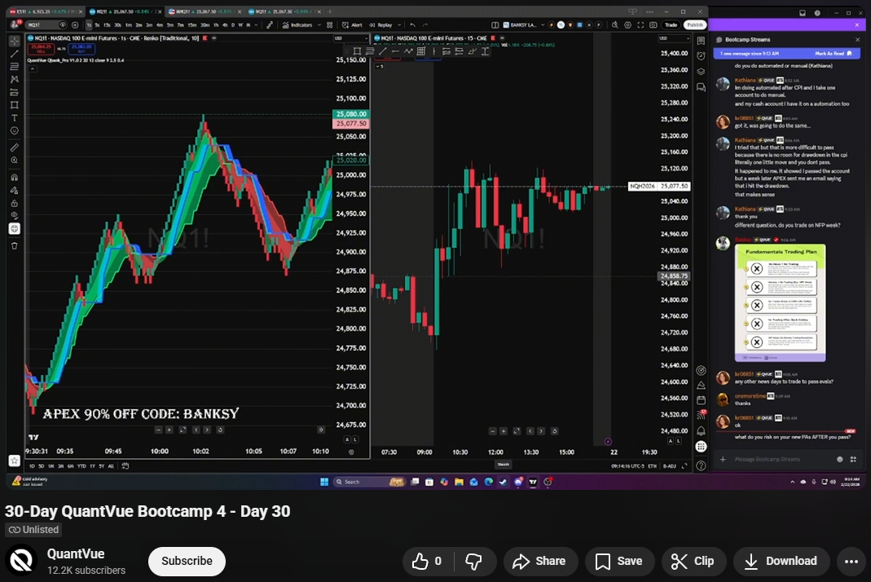
Task: Open the favorites star at sidebar bottom
Action: pos(15,461)
